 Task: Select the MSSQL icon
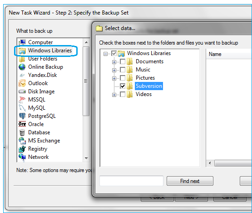(x=22, y=100)
